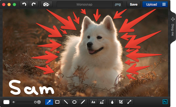Open the image resize tool

pyautogui.click(x=129, y=102)
